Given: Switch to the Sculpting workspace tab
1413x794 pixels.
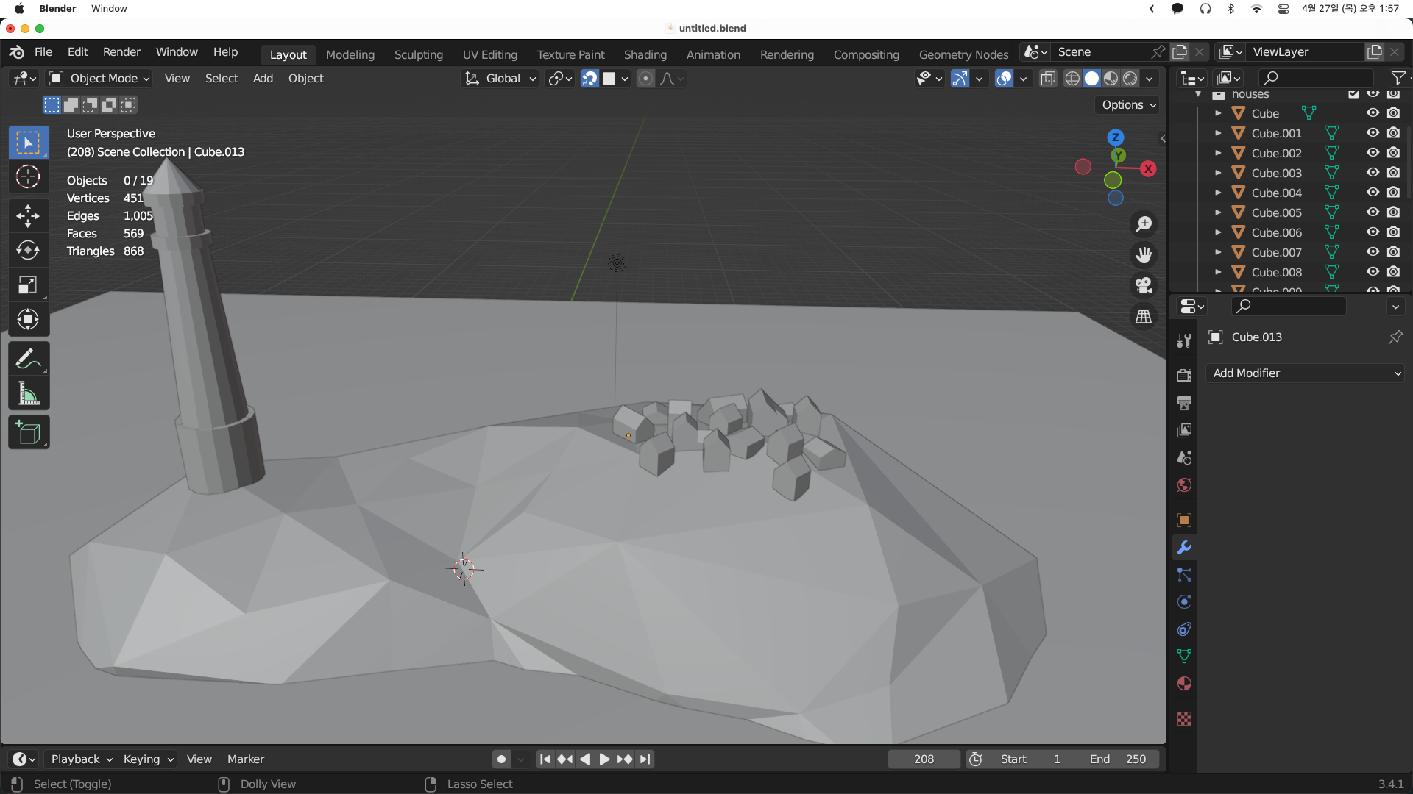Looking at the screenshot, I should click(419, 54).
